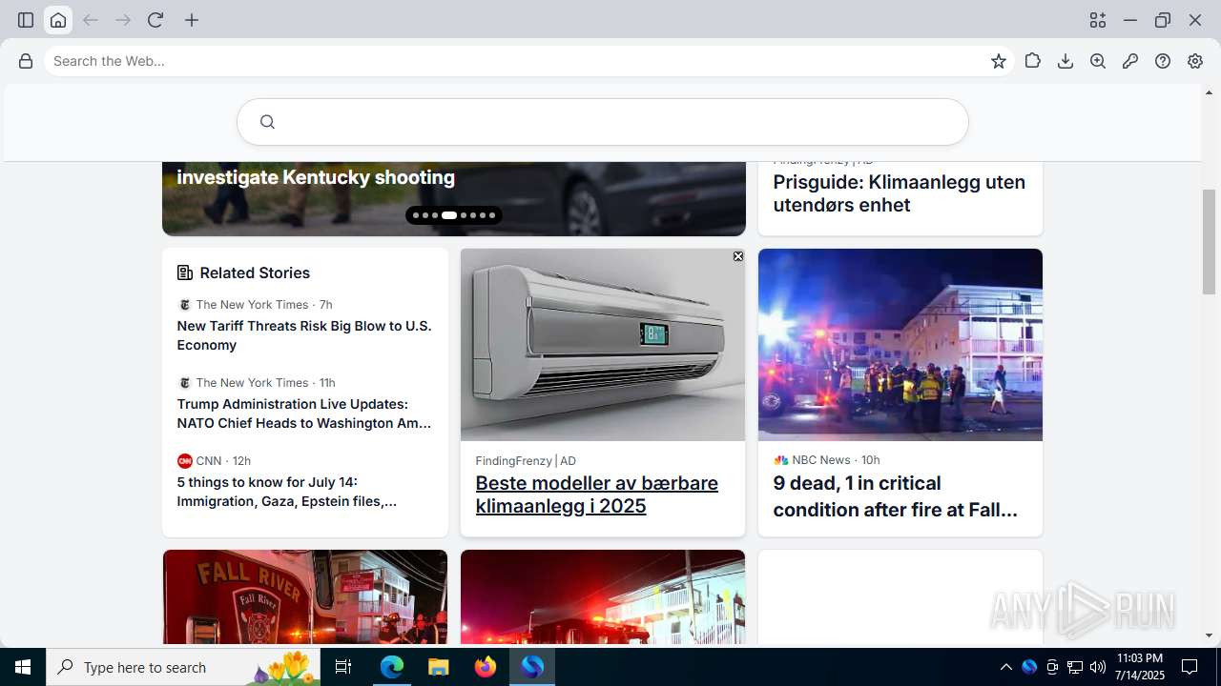Reload the current page
The image size is (1221, 686).
pyautogui.click(x=155, y=20)
